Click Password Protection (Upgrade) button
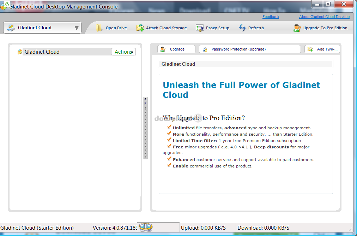This screenshot has width=357, height=236. pos(250,49)
